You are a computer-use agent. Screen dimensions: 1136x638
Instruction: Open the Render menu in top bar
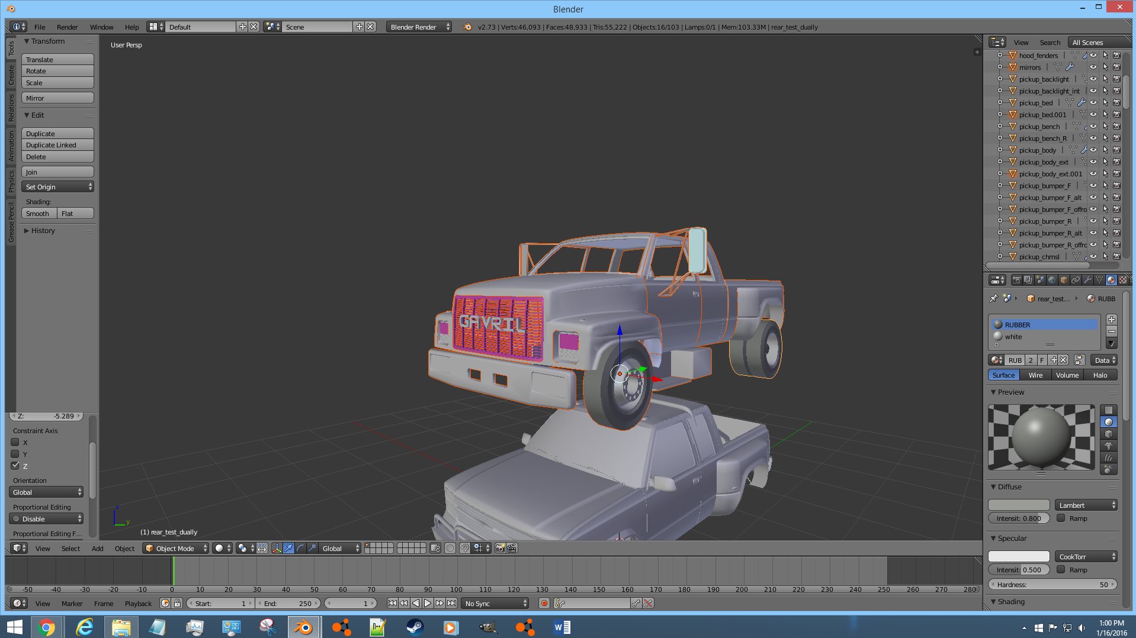pyautogui.click(x=67, y=27)
